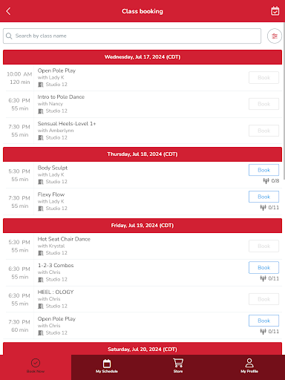Click the Search by class name field
Image resolution: width=285 pixels, height=380 pixels.
(x=132, y=36)
